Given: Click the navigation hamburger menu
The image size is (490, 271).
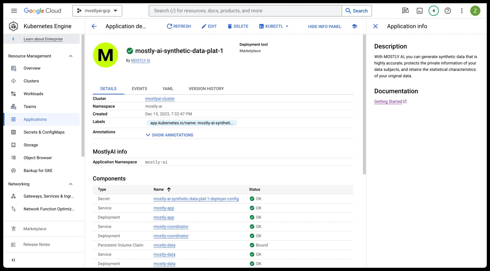Looking at the screenshot, I should coord(14,11).
